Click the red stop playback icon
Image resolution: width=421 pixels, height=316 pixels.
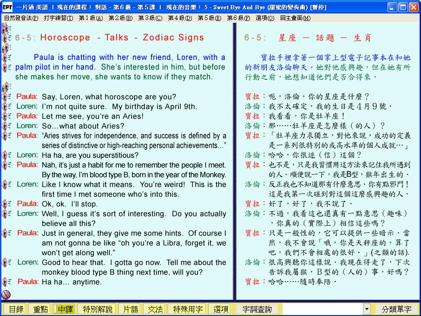[6, 294]
